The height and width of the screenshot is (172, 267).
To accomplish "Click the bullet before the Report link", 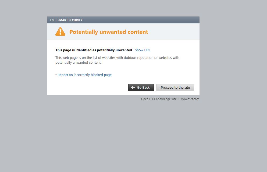I will [56, 75].
